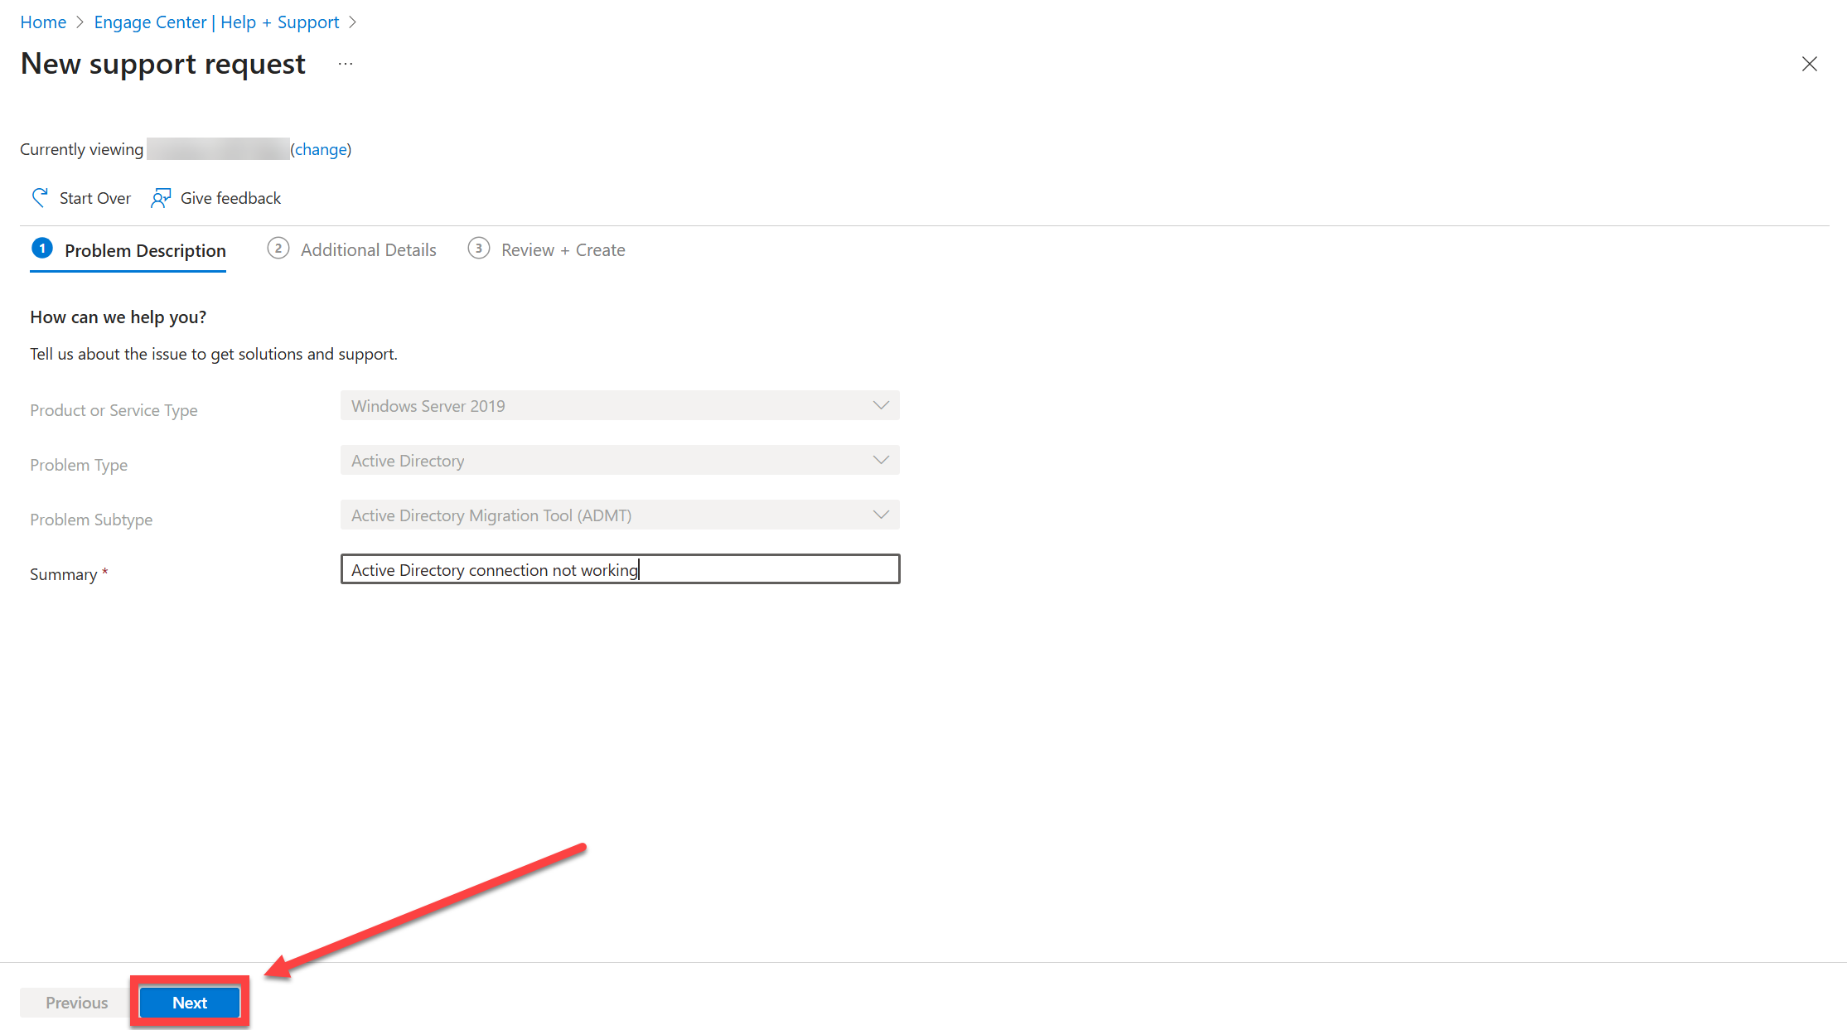The height and width of the screenshot is (1030, 1847).
Task: Open Engage Center Help + Support breadcrumb
Action: pyautogui.click(x=216, y=22)
